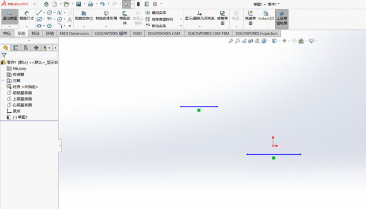Select the Smart Dimension (智能尺寸) tool
The height and width of the screenshot is (209, 366).
pyautogui.click(x=26, y=16)
